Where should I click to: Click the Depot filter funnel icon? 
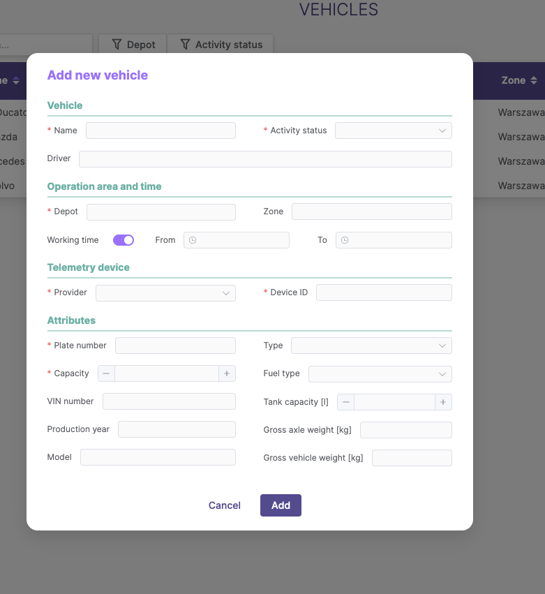click(117, 45)
